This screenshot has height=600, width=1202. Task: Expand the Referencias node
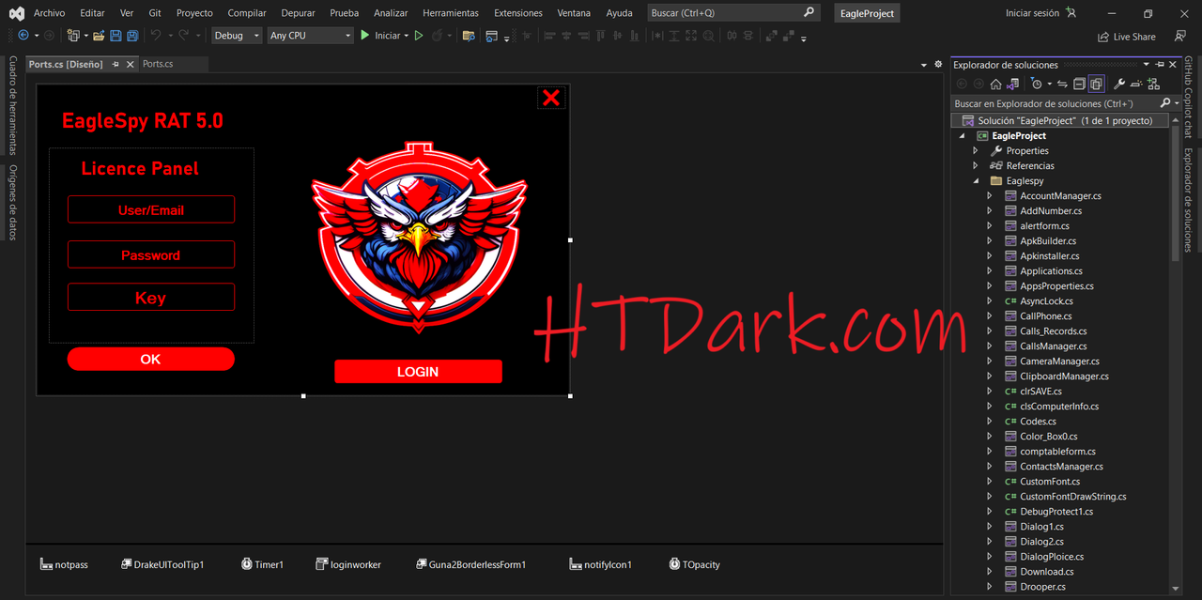coord(976,166)
